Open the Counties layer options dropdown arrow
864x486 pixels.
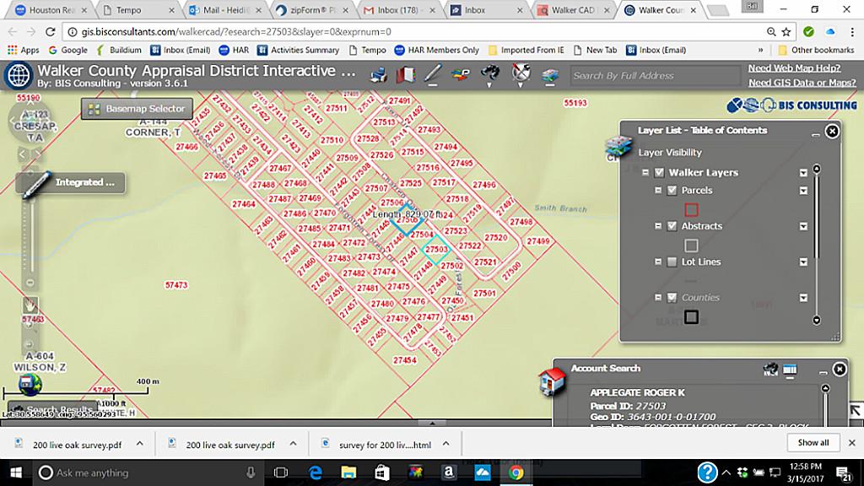pos(803,298)
